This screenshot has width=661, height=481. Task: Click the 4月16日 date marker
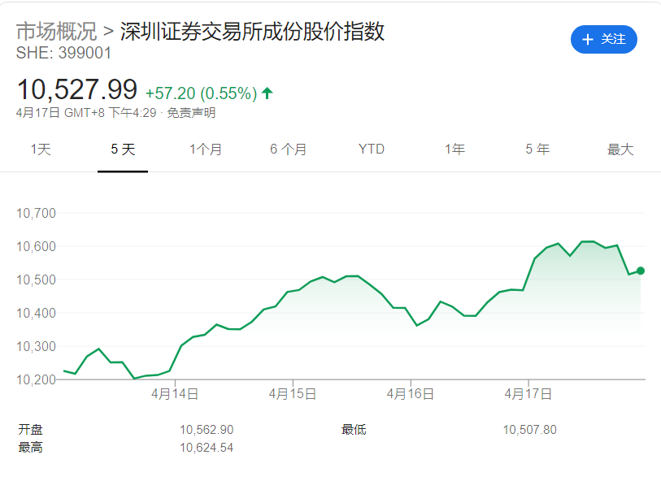click(x=410, y=394)
